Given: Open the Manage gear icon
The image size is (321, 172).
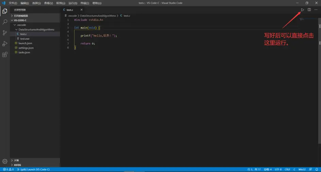Looking at the screenshot, I should pyautogui.click(x=5, y=161).
